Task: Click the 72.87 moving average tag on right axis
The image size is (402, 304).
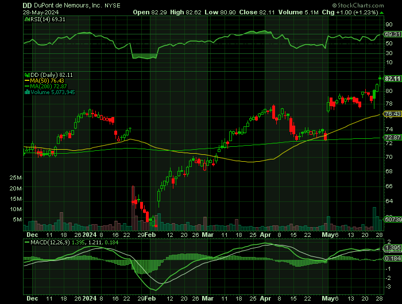Action: pos(392,138)
